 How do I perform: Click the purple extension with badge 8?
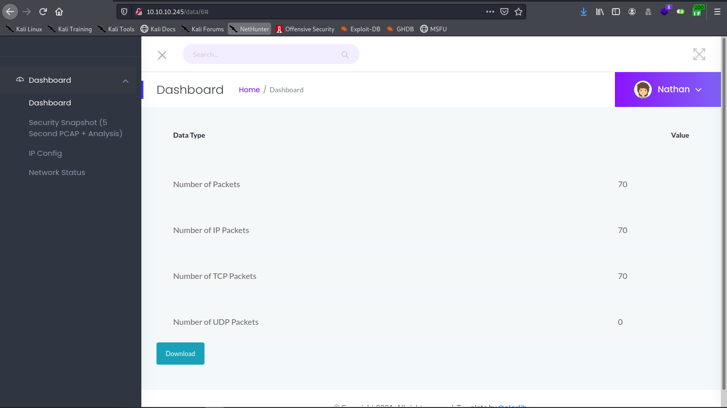pos(665,11)
